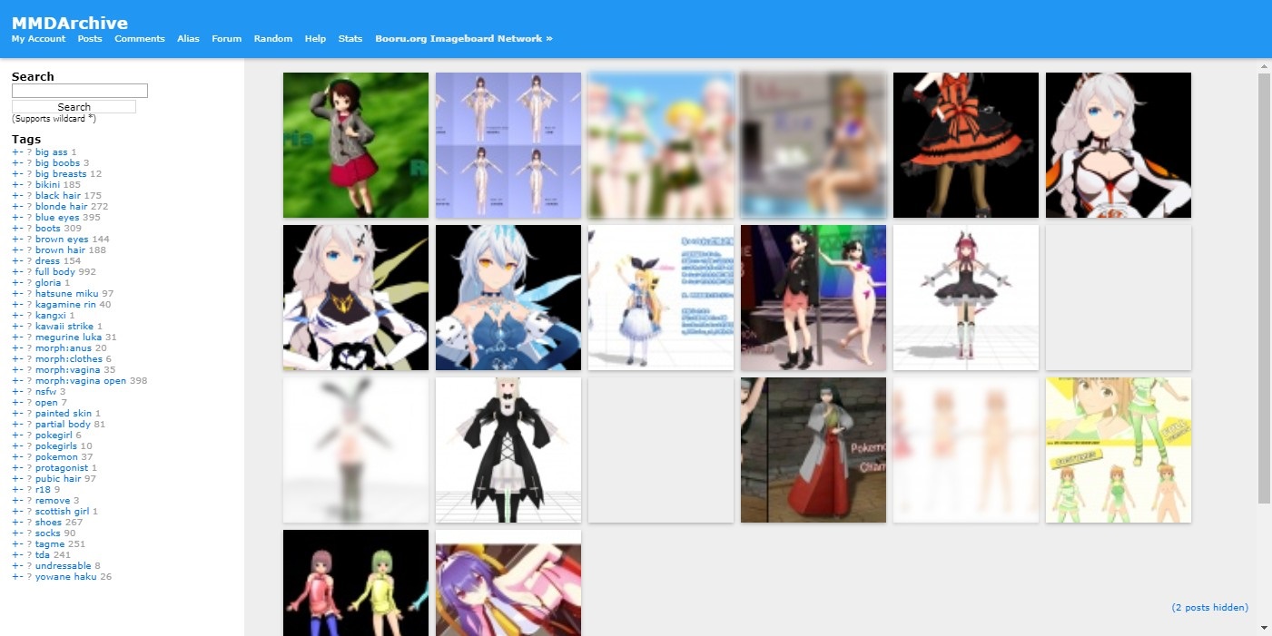1272x636 pixels.
Task: Open the Comments page
Action: pyautogui.click(x=140, y=39)
